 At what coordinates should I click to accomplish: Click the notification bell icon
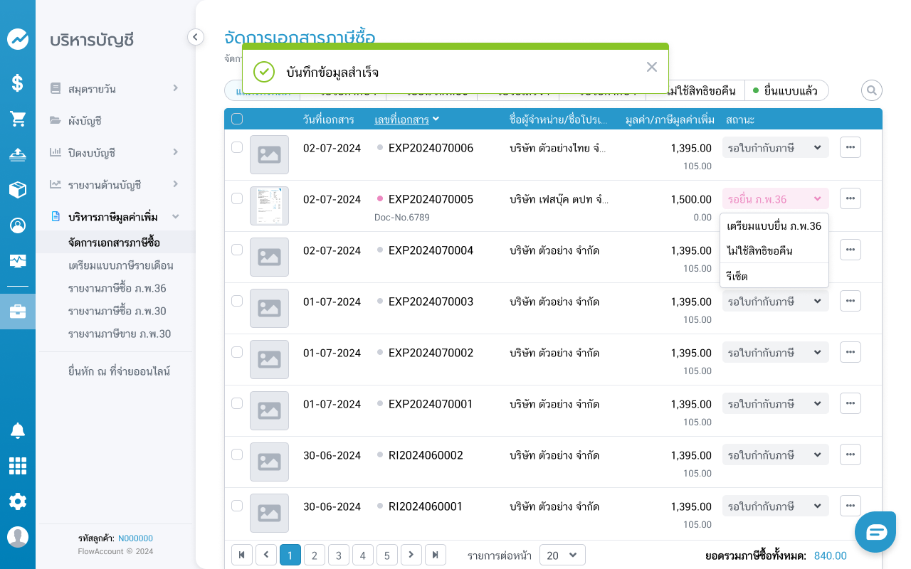coord(18,430)
